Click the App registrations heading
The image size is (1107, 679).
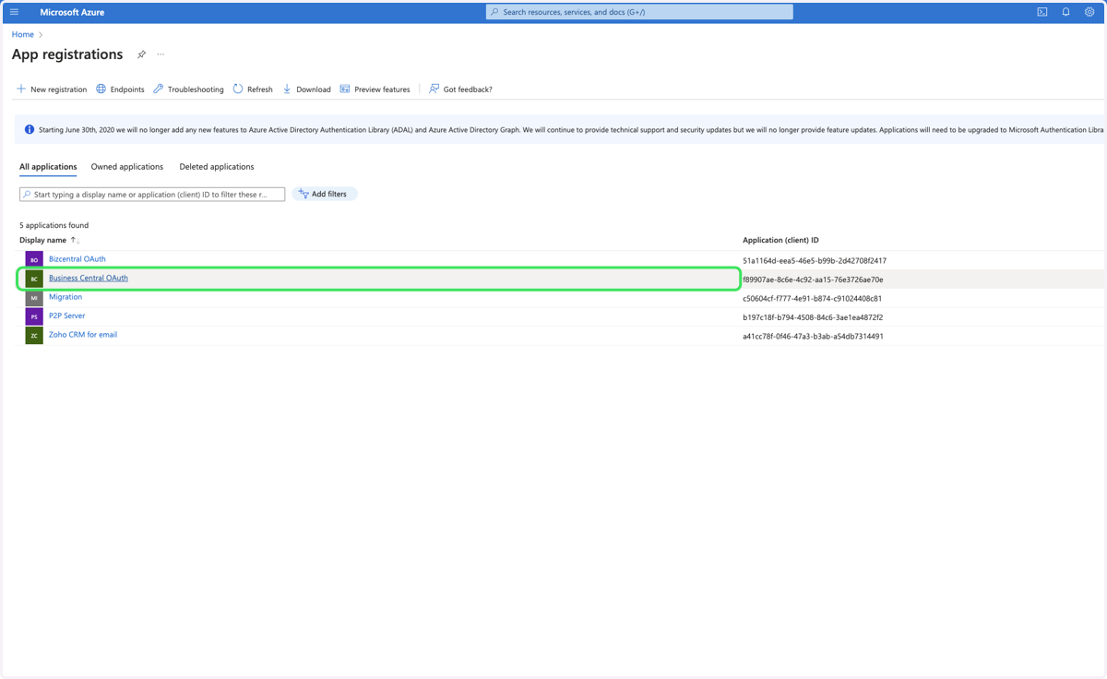pyautogui.click(x=67, y=54)
